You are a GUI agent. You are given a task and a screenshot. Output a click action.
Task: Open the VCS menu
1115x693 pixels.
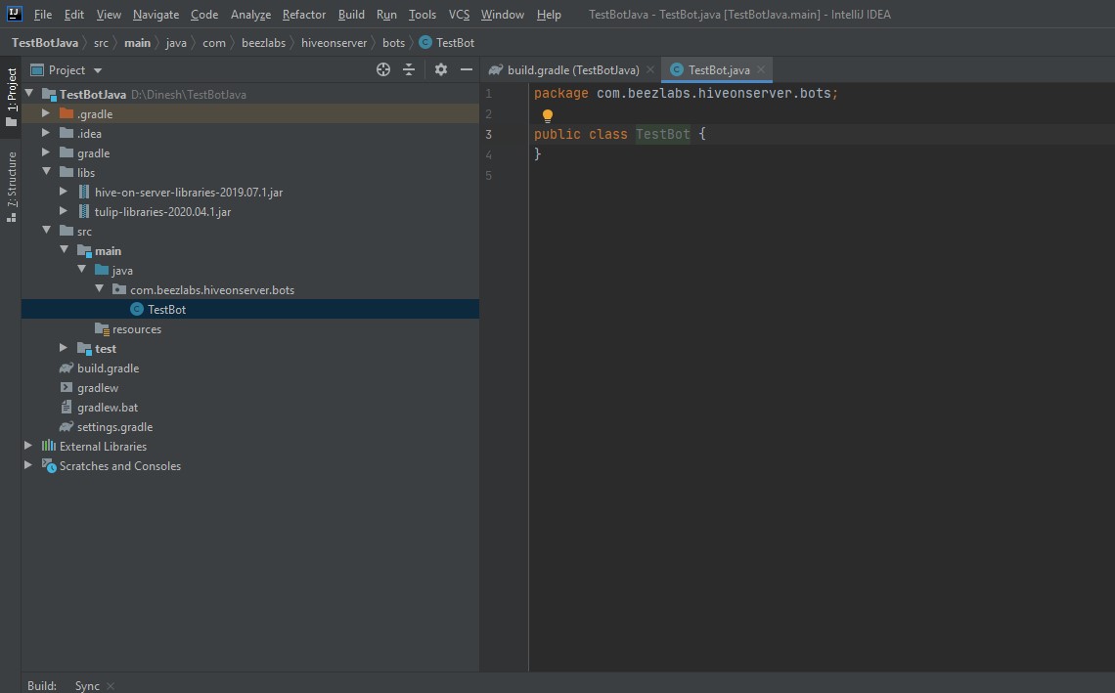point(460,15)
